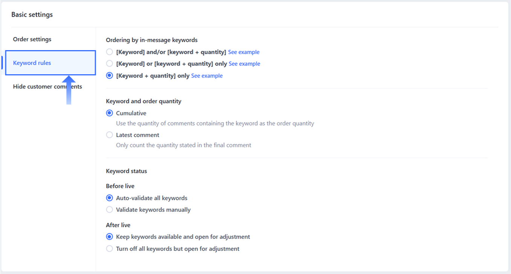This screenshot has width=511, height=274.
Task: Select the Keyword rules tab
Action: (32, 63)
